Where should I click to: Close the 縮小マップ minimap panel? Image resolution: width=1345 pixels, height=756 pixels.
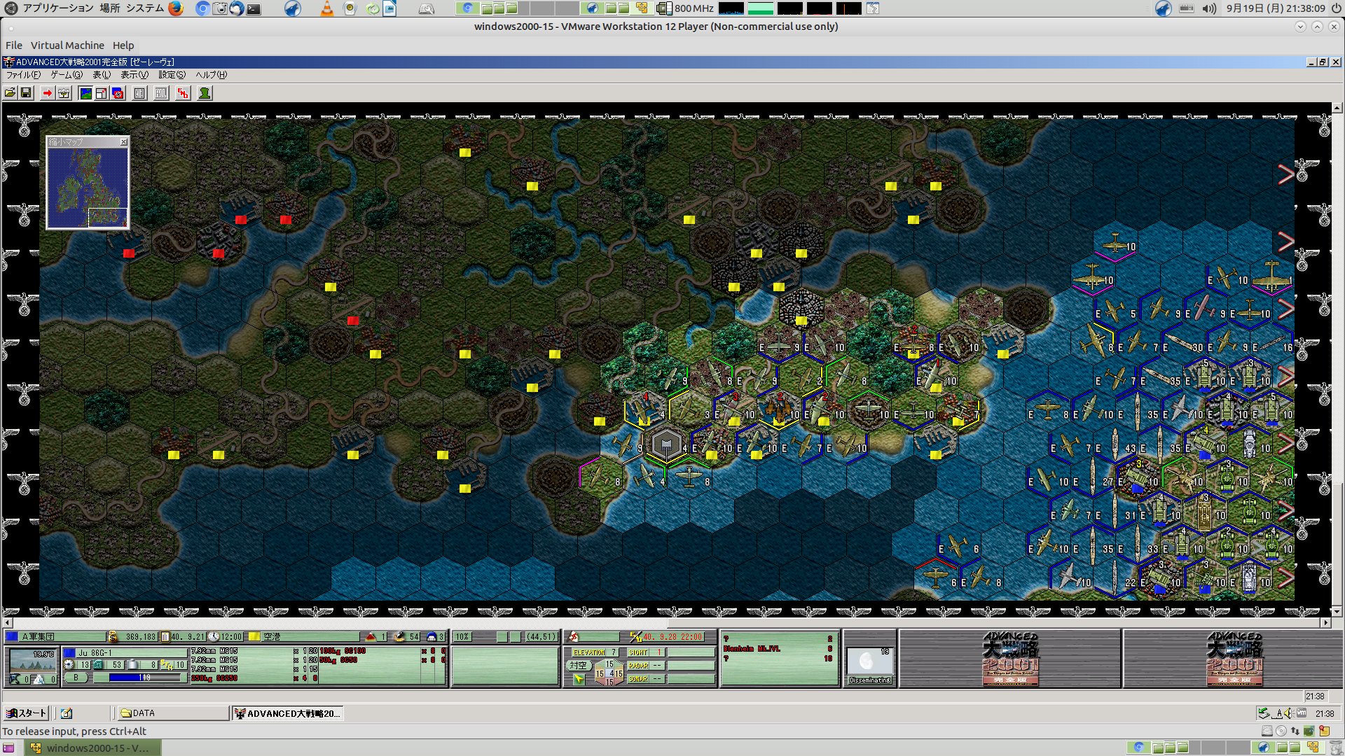click(124, 142)
